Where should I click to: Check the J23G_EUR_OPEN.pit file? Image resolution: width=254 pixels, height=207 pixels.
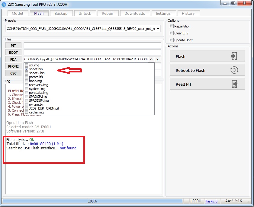click(26, 108)
